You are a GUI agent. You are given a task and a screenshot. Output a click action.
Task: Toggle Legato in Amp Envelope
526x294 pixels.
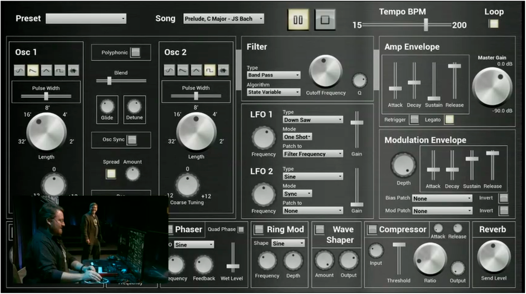point(449,120)
